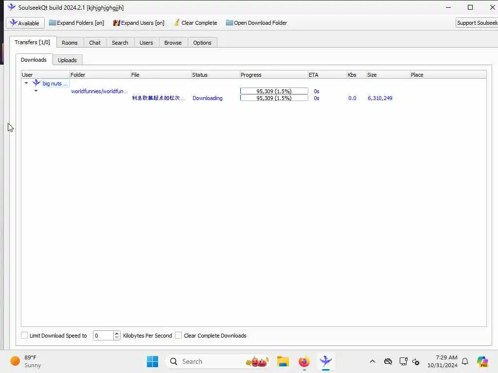
Task: Click the SoulseekQt taskbar icon
Action: (325, 361)
